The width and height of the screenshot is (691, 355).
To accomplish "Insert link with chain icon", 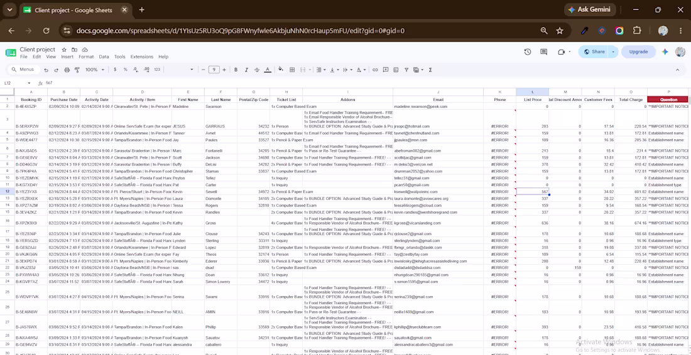I will coord(375,70).
